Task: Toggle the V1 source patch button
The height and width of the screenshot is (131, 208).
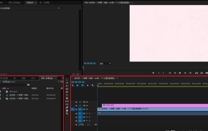Action: coord(73,109)
